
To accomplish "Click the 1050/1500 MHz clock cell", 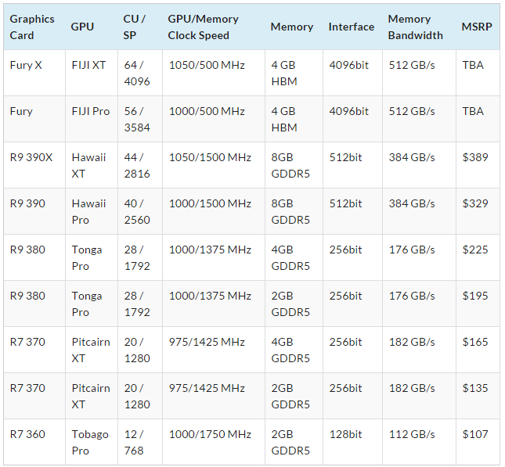I will click(214, 165).
